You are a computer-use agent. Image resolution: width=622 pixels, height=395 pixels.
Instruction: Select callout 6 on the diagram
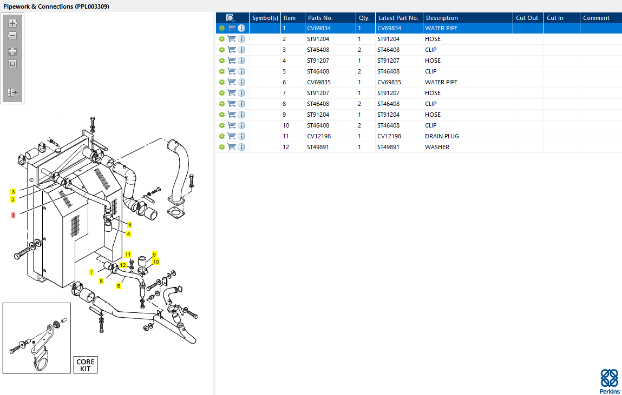pos(118,286)
